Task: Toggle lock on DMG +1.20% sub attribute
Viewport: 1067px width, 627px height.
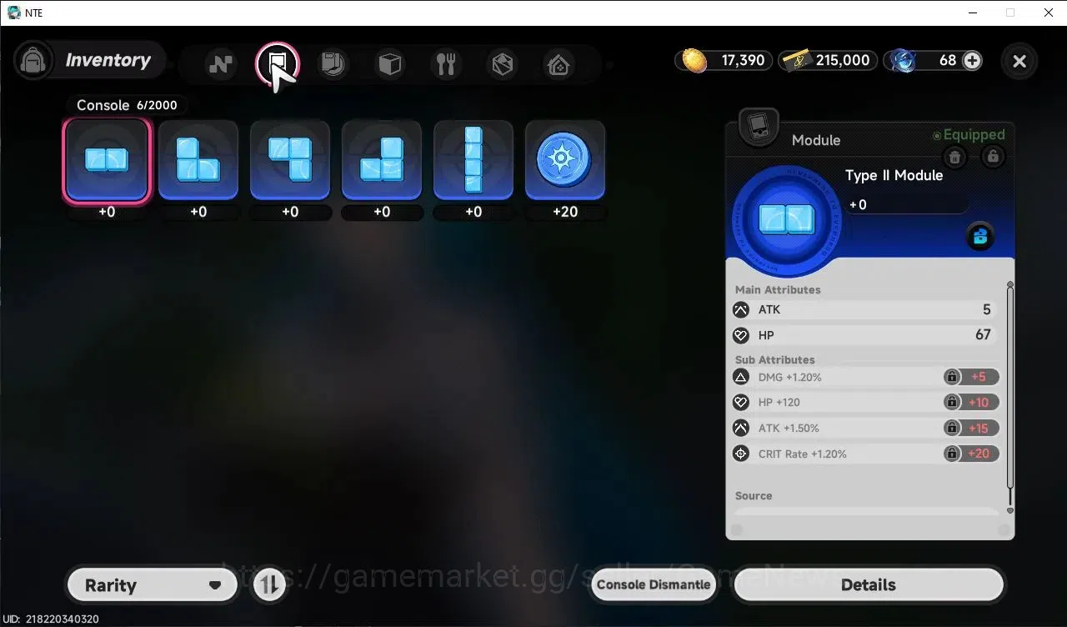Action: (x=951, y=377)
